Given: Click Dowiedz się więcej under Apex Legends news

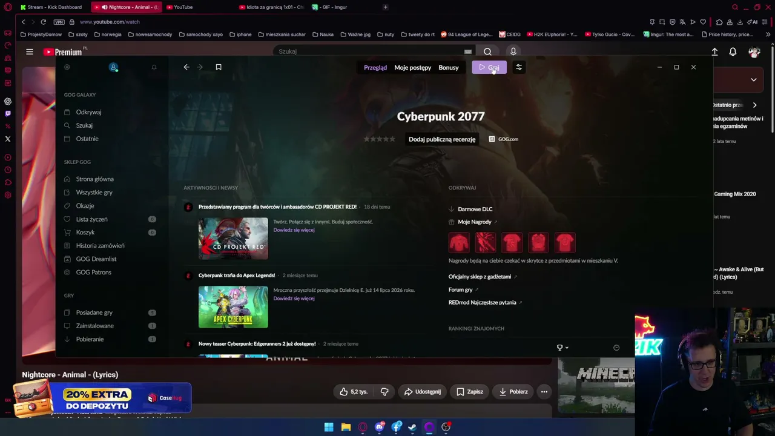Looking at the screenshot, I should point(294,299).
